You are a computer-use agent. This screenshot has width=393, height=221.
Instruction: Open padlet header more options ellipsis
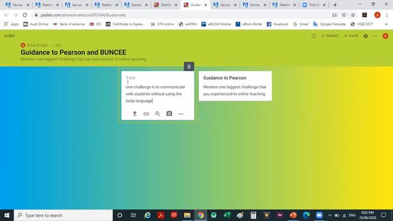click(375, 36)
